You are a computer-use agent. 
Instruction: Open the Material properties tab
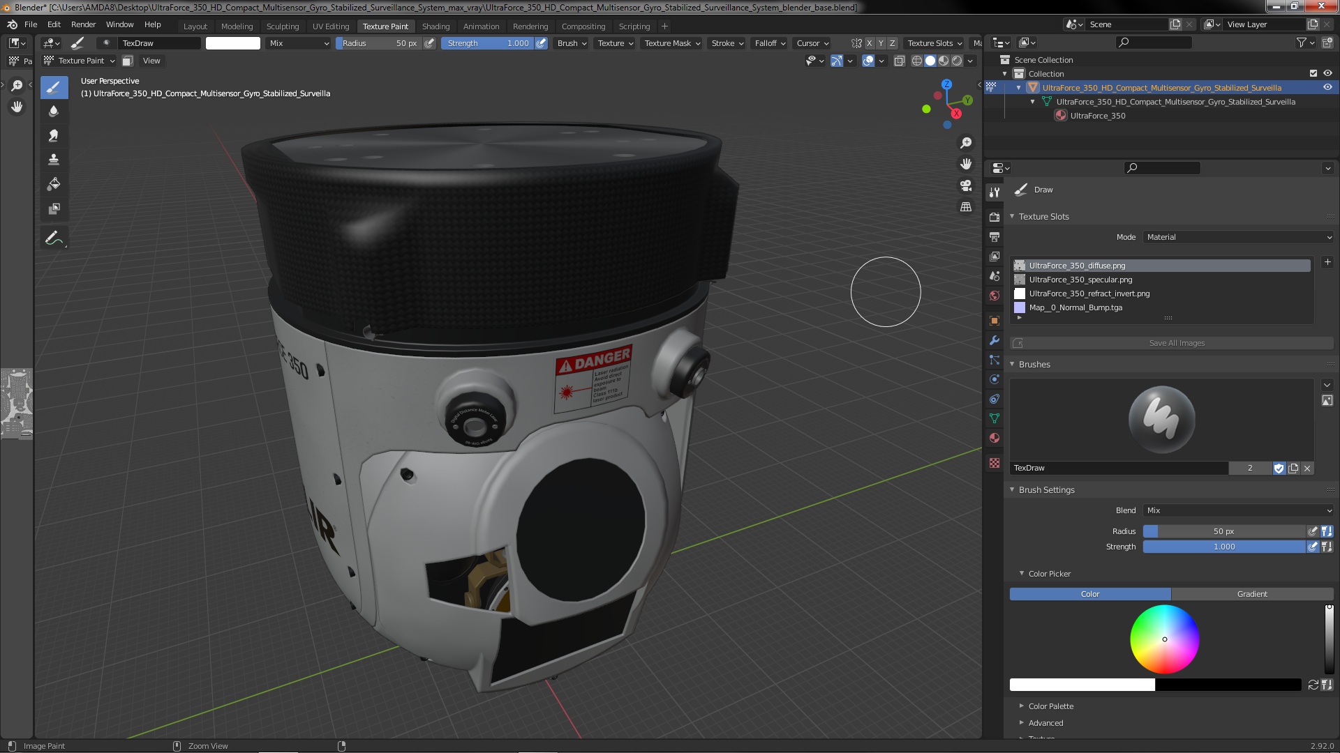[995, 438]
